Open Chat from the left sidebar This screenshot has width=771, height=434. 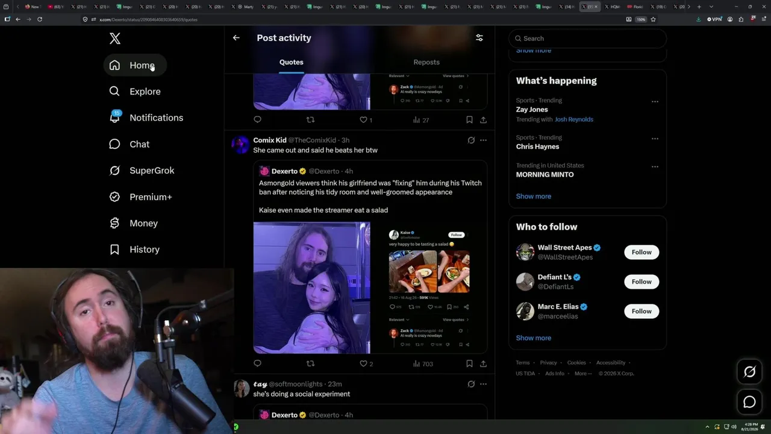(x=130, y=144)
